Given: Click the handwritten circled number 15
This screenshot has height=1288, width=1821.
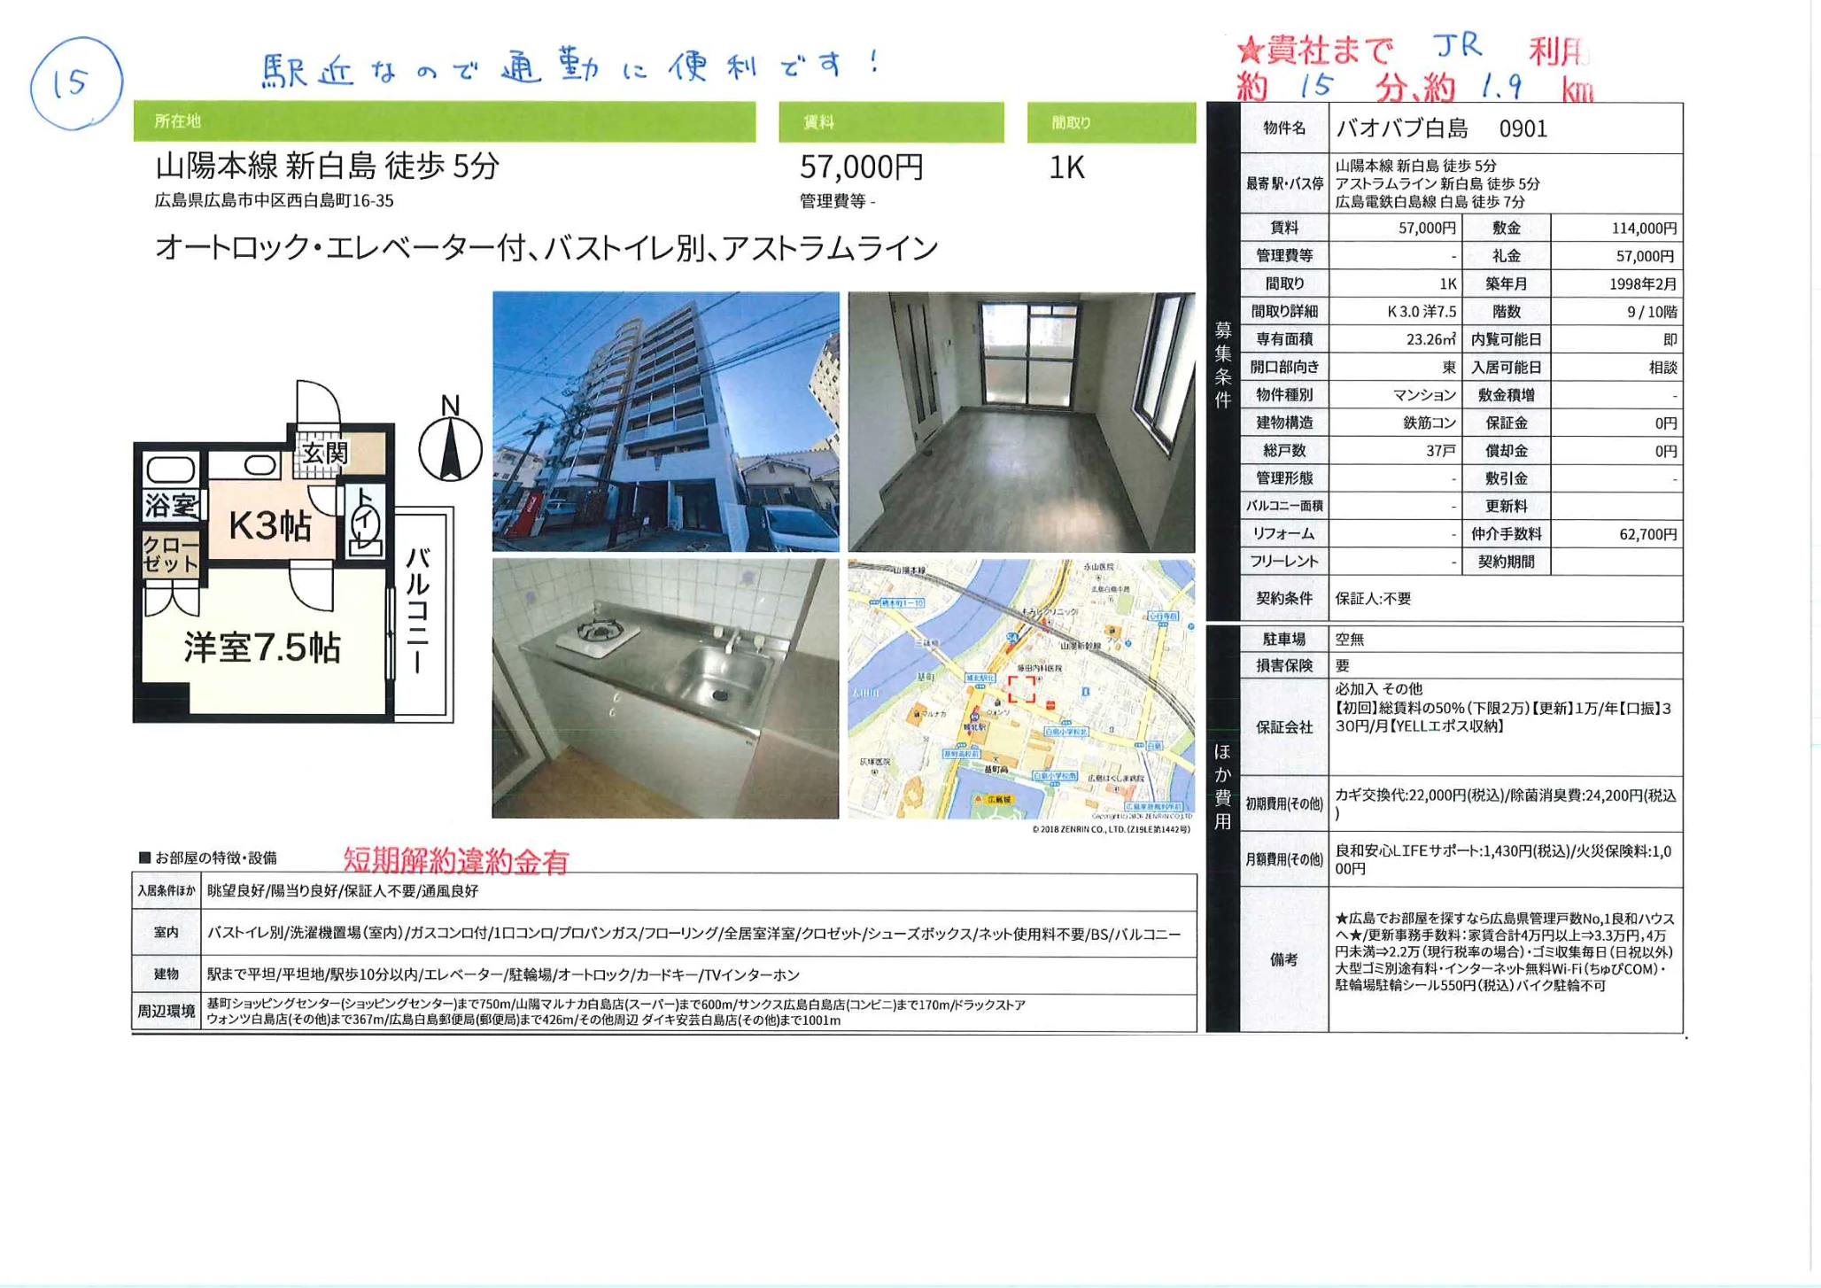Looking at the screenshot, I should [x=75, y=83].
